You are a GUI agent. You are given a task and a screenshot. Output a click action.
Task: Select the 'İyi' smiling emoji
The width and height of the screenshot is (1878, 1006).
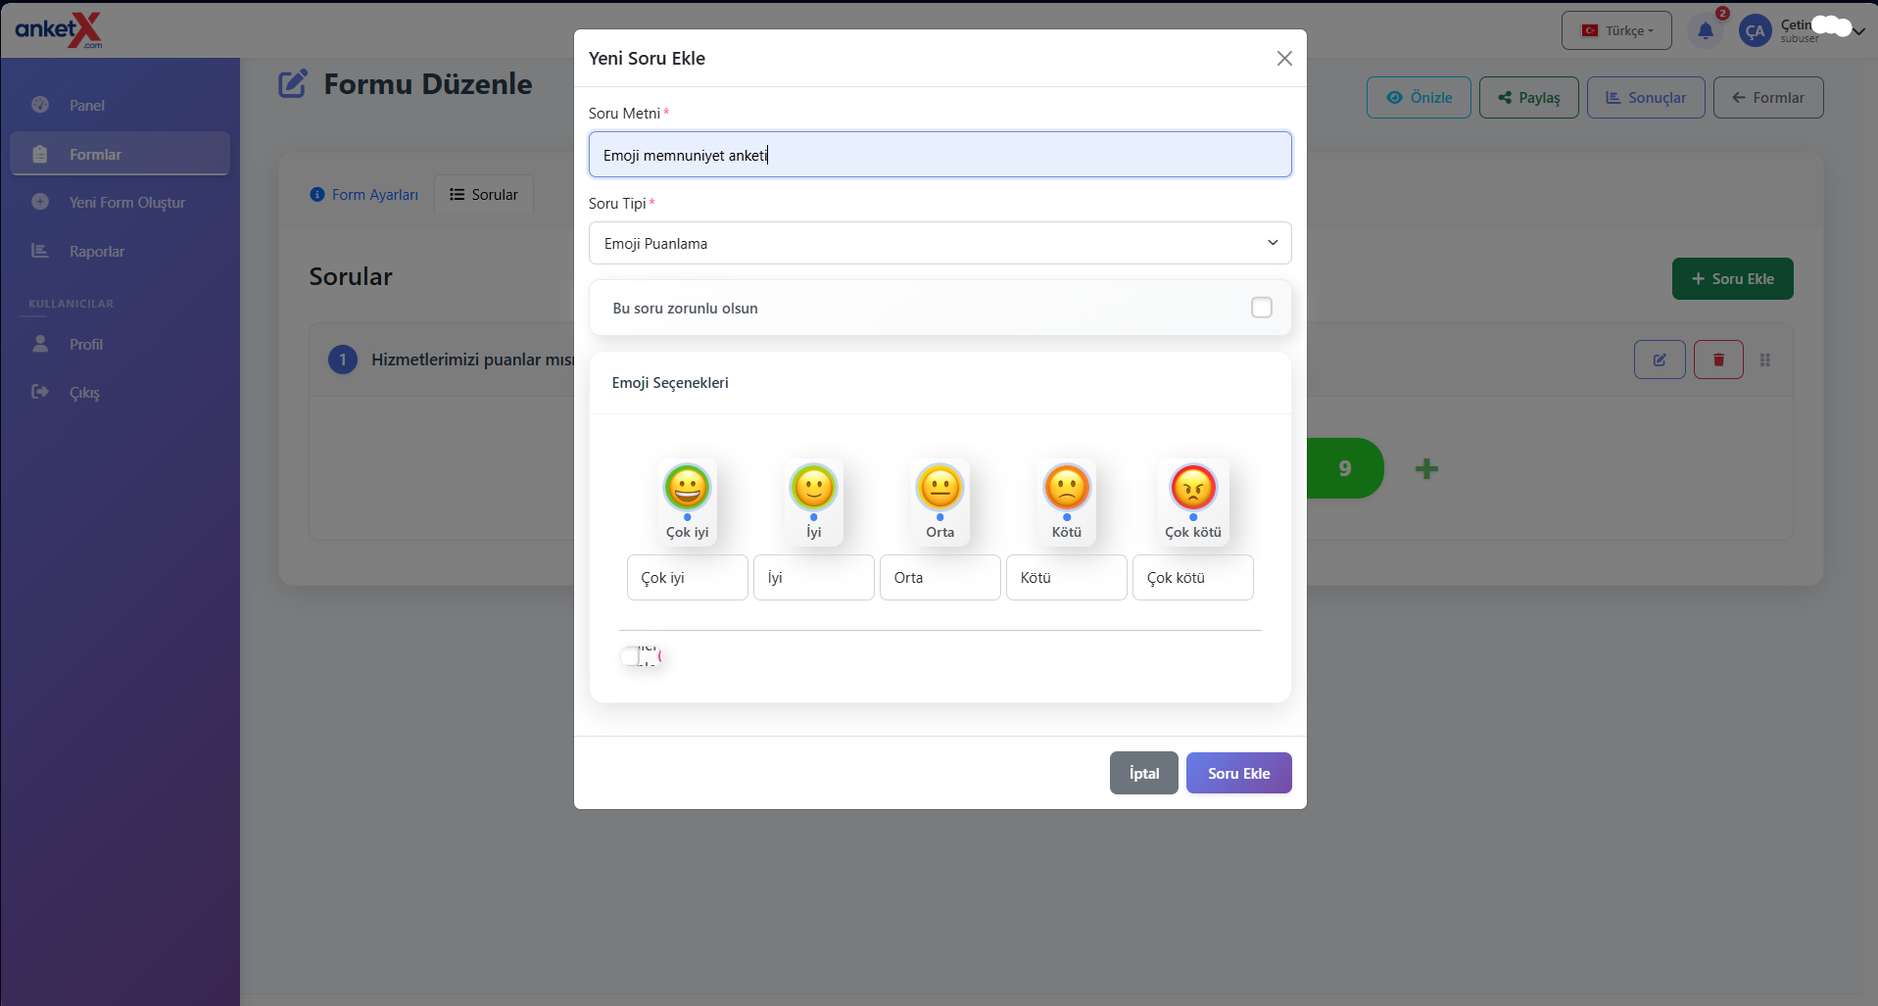pos(813,488)
